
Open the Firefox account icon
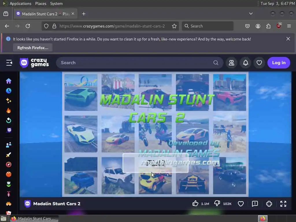click(x=258, y=26)
